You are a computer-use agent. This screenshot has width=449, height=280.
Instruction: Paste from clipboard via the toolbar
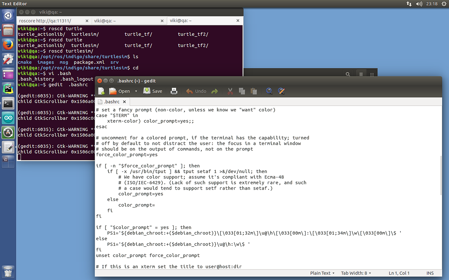click(254, 91)
